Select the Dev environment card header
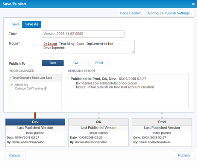This screenshot has height=161, width=197. tap(35, 122)
